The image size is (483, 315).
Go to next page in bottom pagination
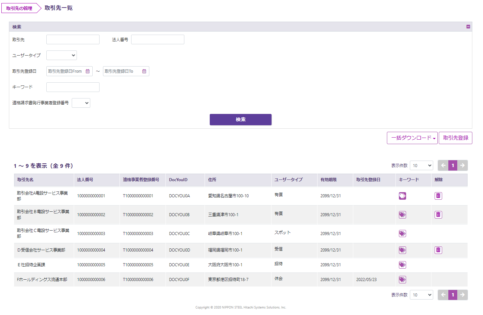click(x=462, y=295)
